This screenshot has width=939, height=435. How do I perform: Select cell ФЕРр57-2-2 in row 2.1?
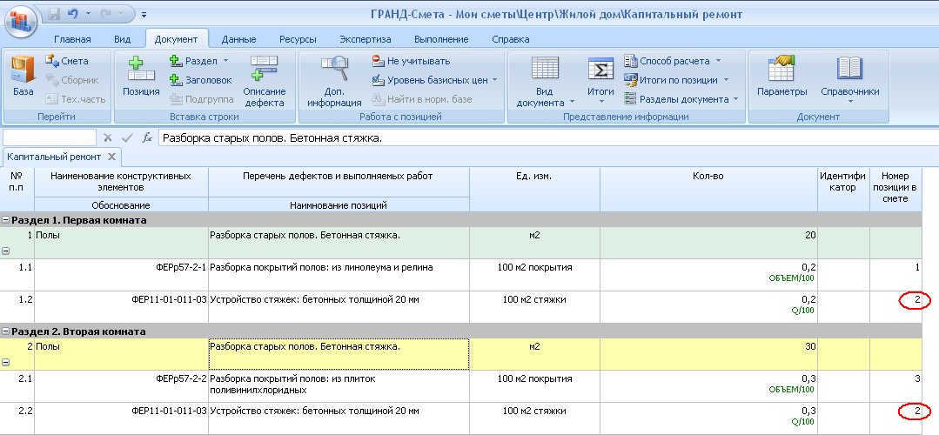[x=122, y=386]
